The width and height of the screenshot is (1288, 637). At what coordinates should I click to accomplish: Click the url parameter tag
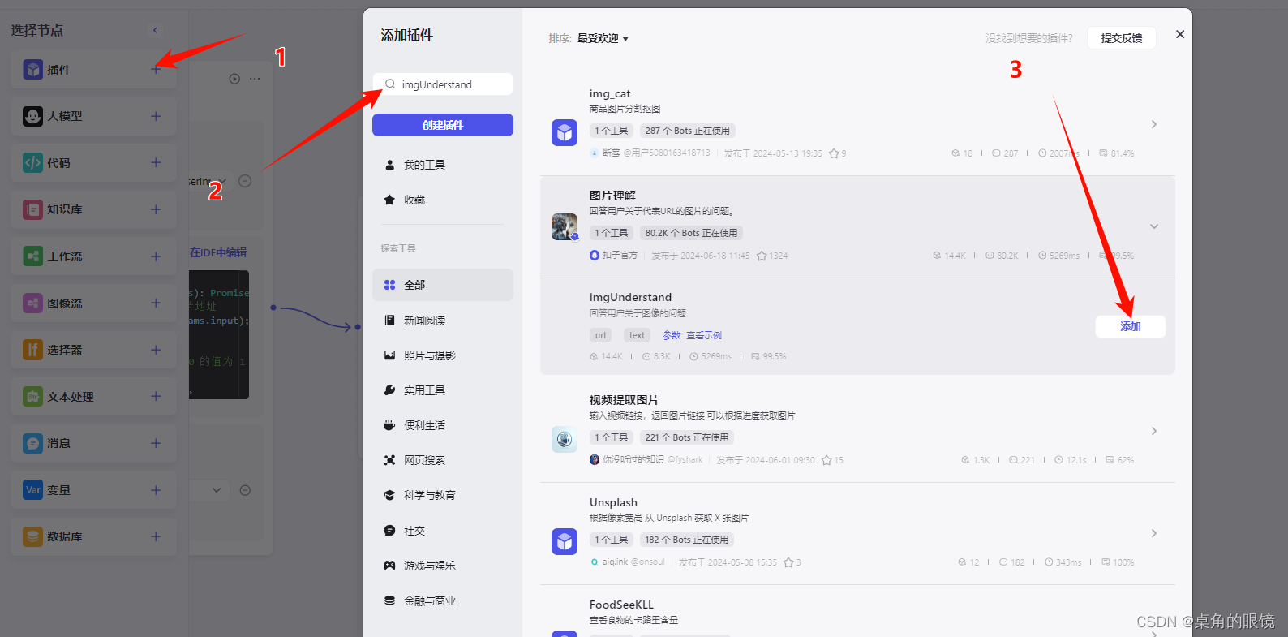(600, 335)
